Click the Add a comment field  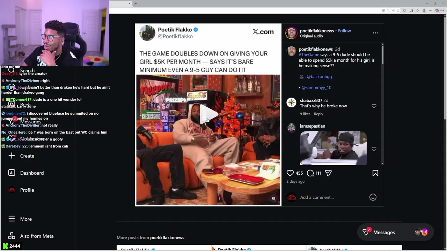click(x=332, y=197)
